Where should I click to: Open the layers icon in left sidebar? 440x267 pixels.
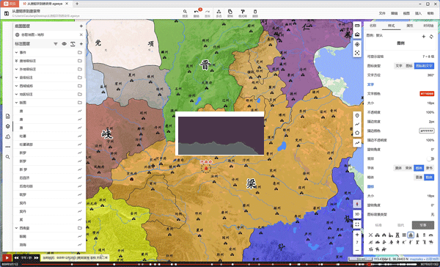pyautogui.click(x=7, y=126)
